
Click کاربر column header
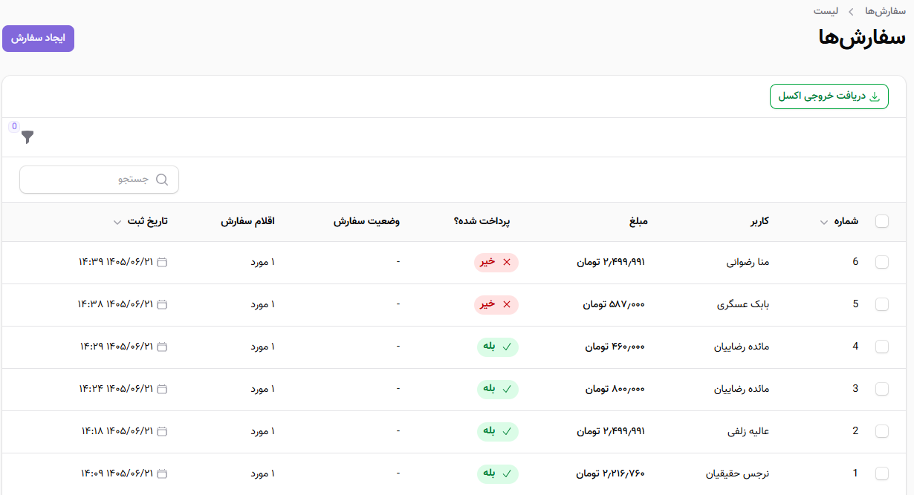759,221
